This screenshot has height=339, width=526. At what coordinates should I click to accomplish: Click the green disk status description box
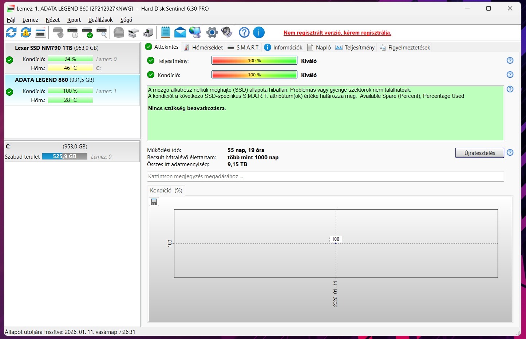[325, 113]
